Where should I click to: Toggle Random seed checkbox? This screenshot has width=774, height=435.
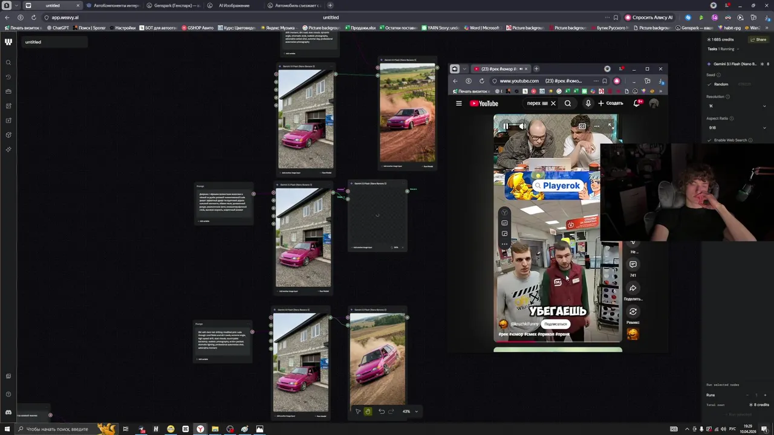click(711, 84)
